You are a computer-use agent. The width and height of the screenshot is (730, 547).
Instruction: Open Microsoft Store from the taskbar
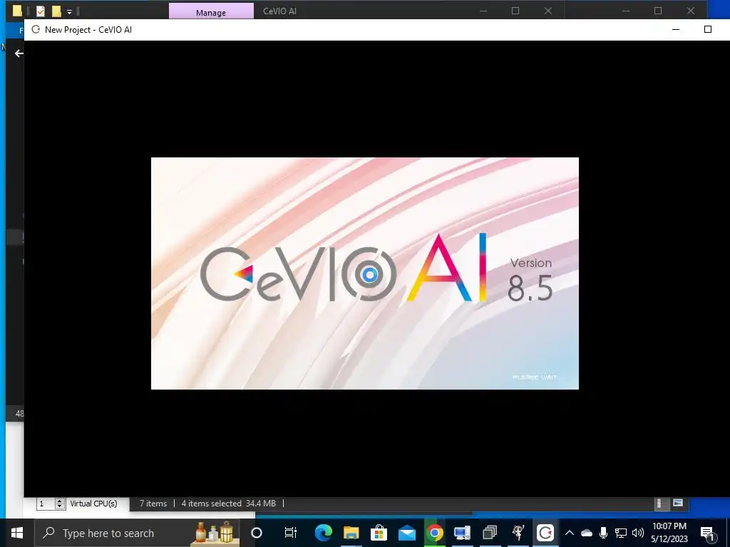click(379, 533)
